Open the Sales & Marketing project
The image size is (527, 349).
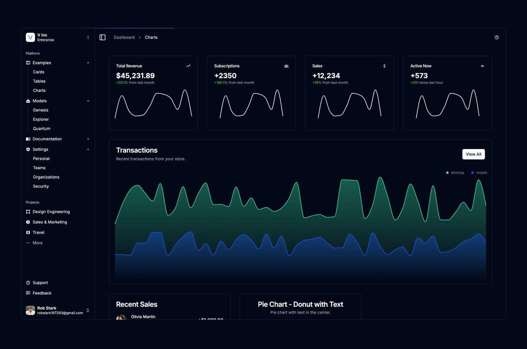tap(50, 222)
